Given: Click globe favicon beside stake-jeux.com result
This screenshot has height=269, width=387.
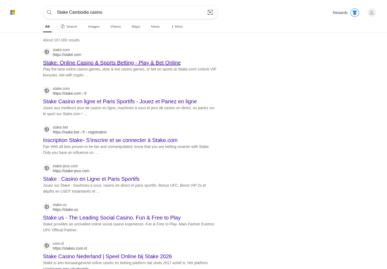Looking at the screenshot, I should (47, 168).
